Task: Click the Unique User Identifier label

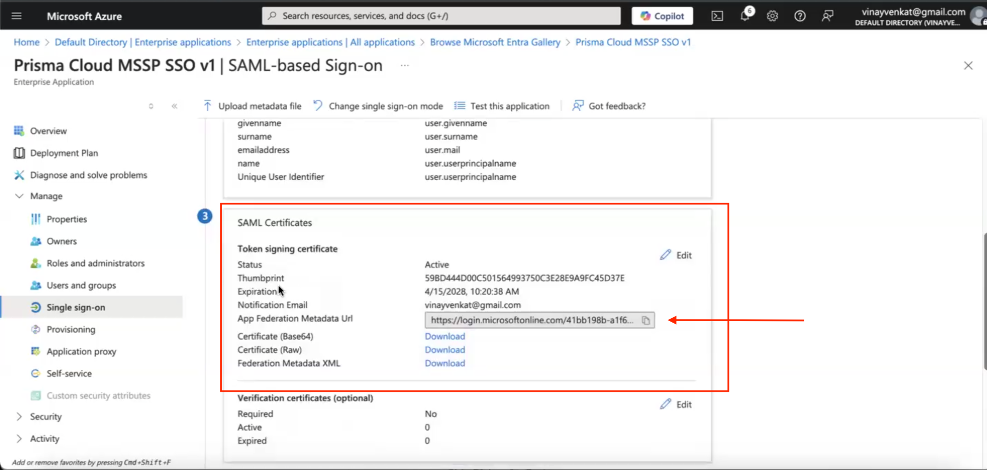Action: [x=280, y=177]
